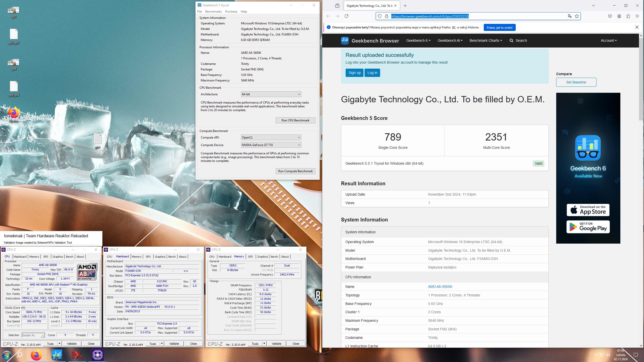Open the network icon in system tray
Screen dimensions: 644x362
pos(602,355)
